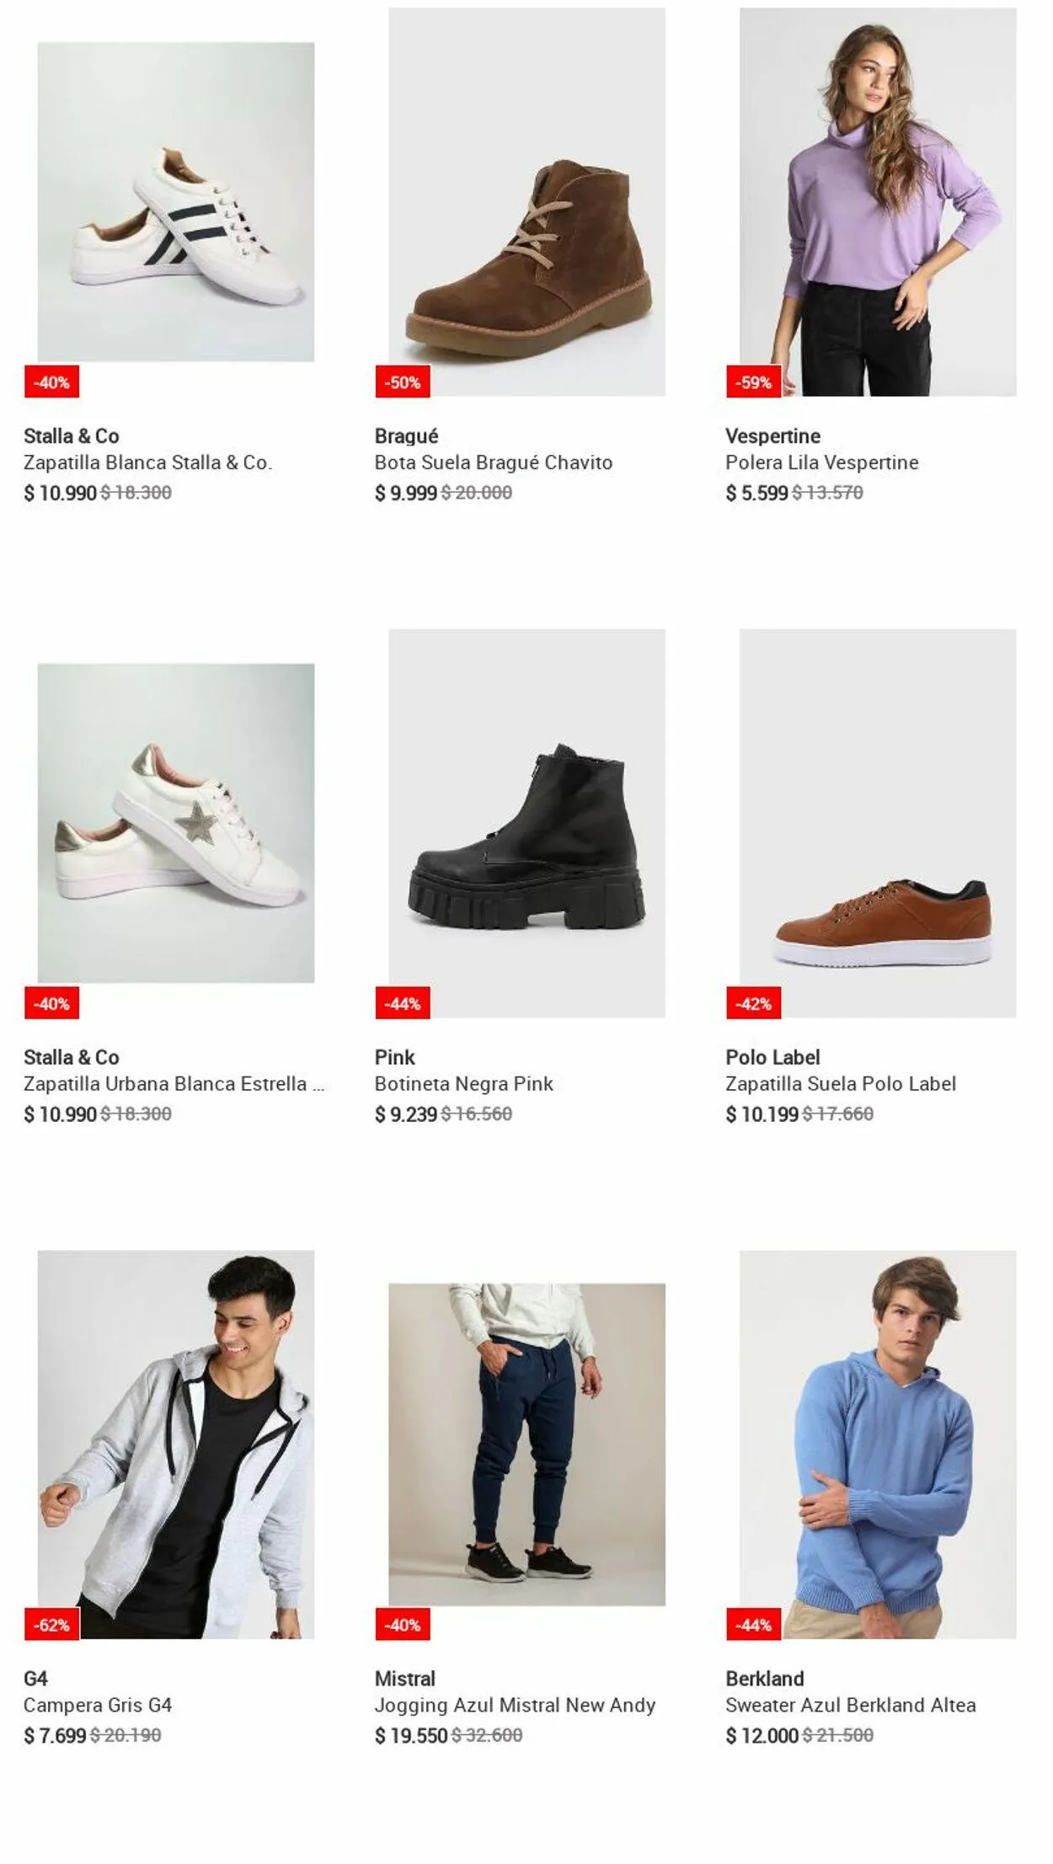Select the Botineta Negra Pink title

pos(463,1083)
